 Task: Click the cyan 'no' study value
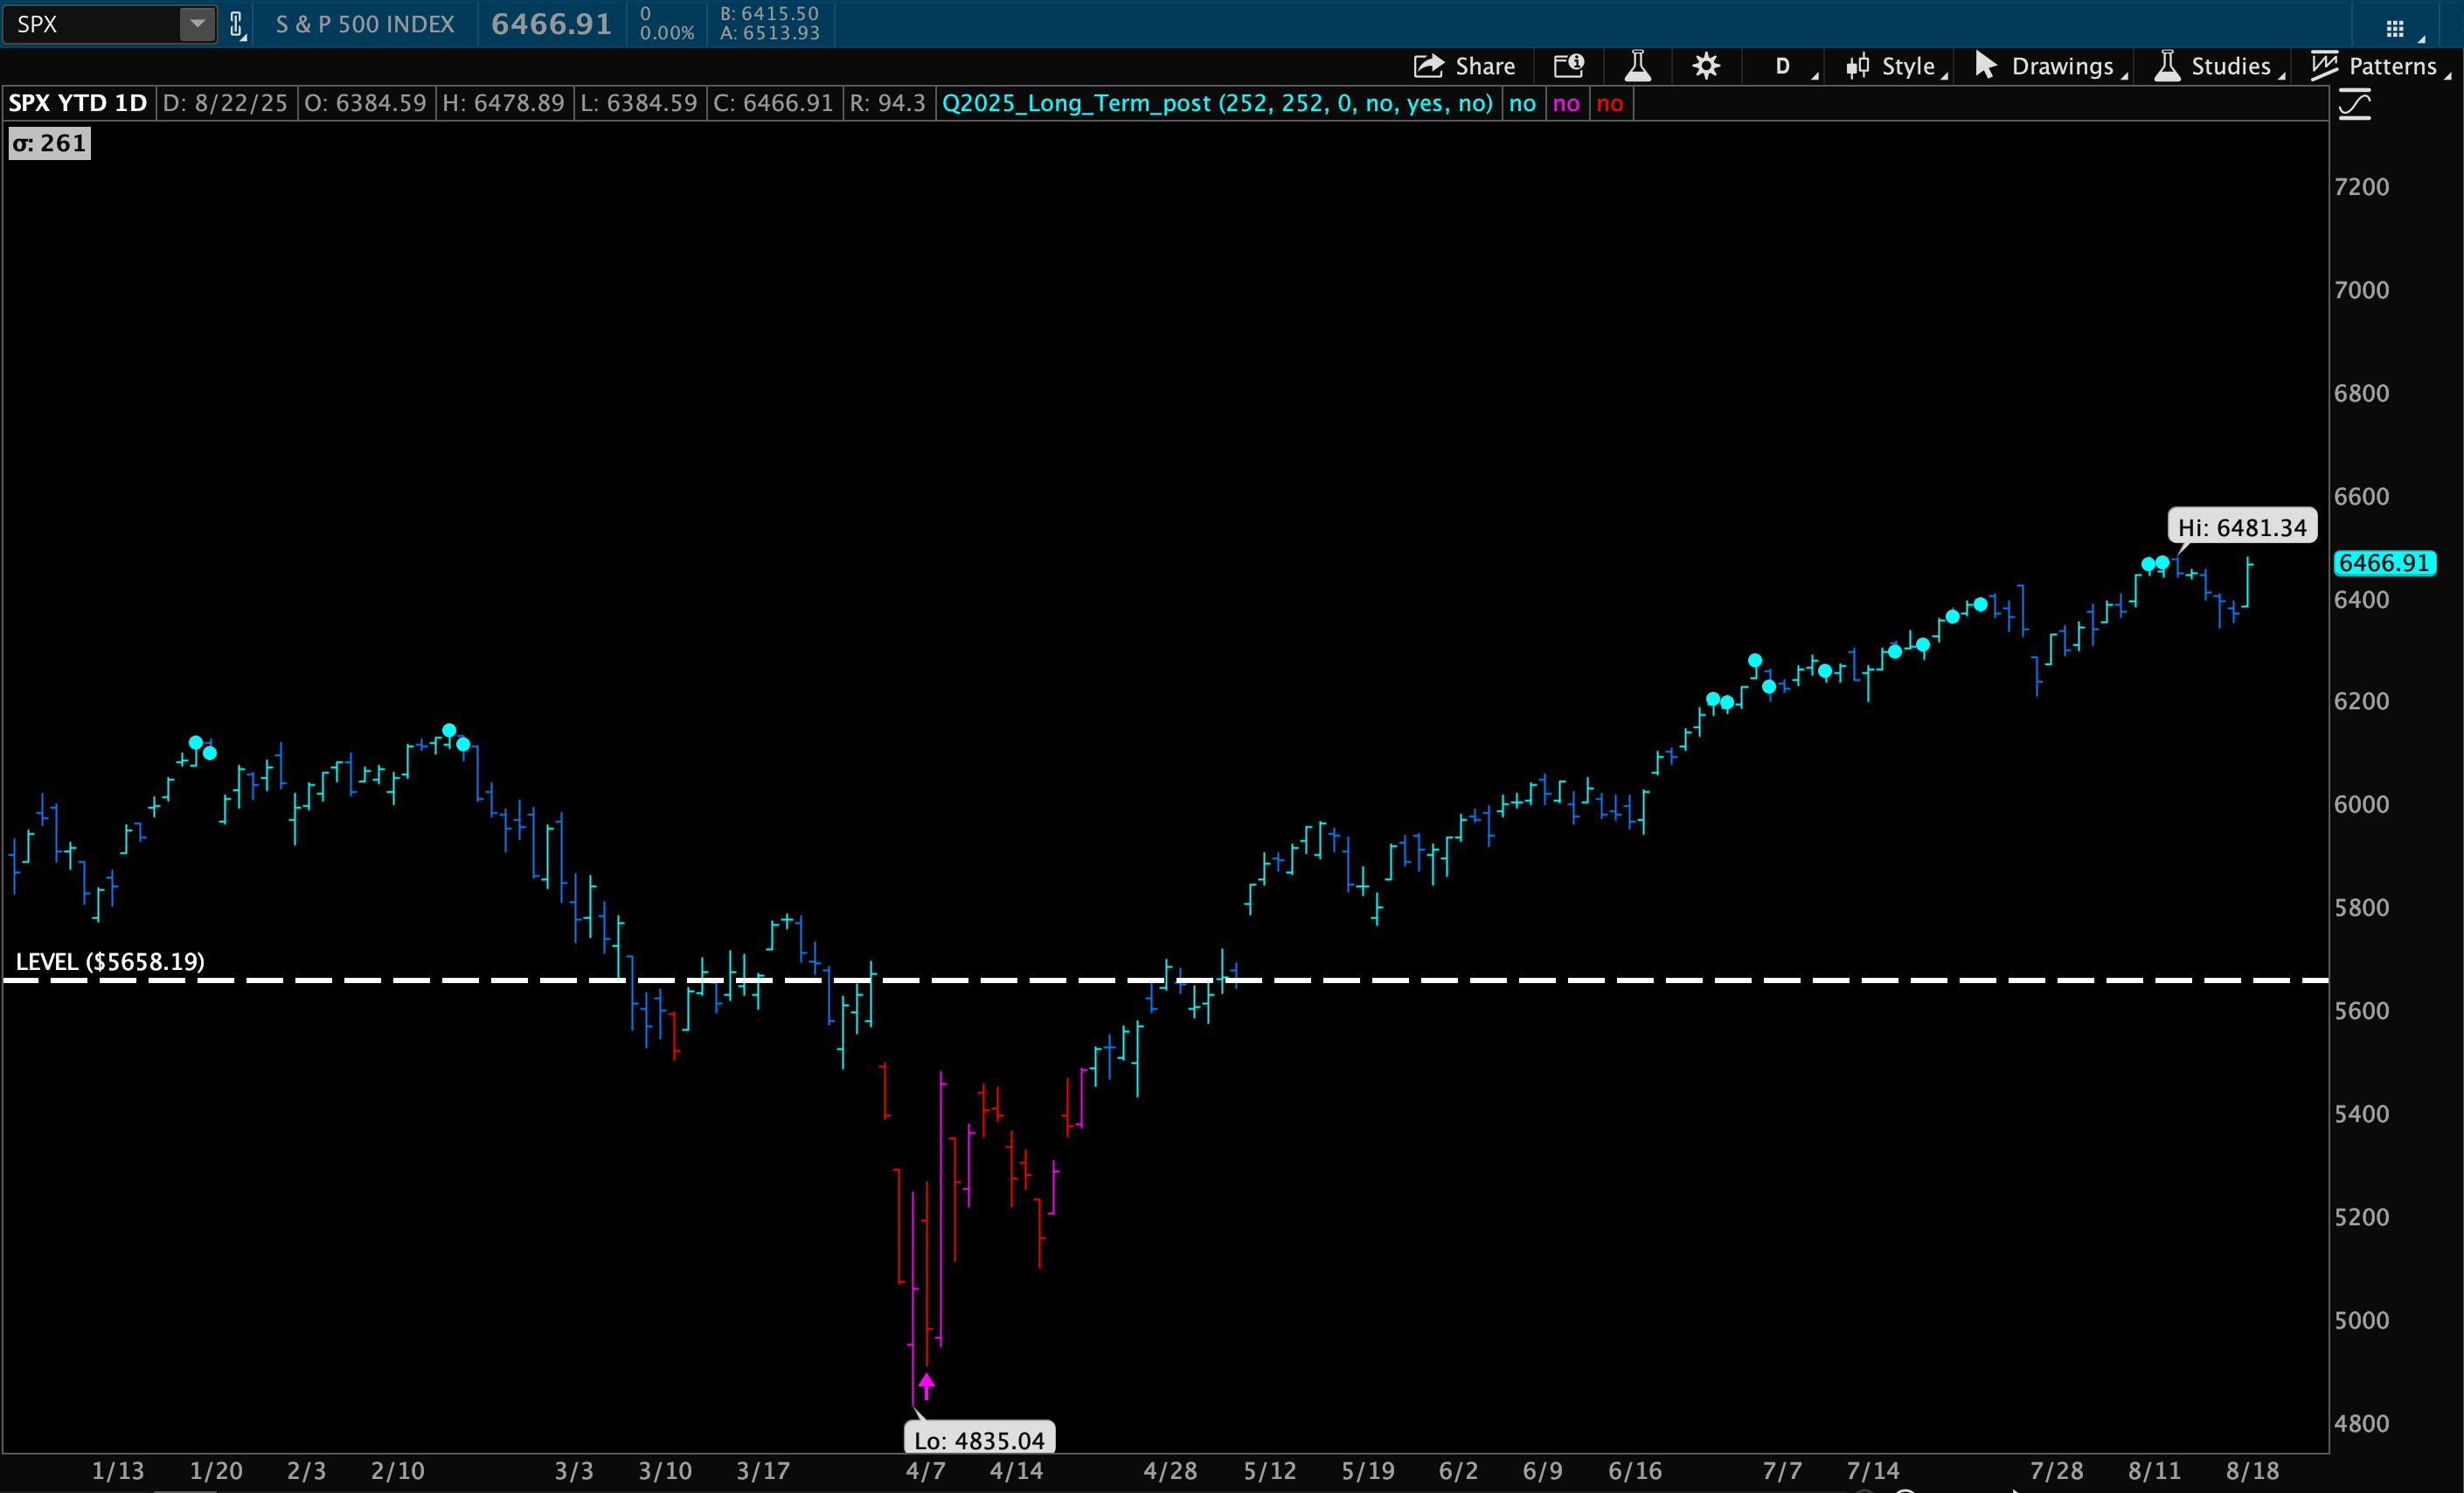[x=1522, y=103]
